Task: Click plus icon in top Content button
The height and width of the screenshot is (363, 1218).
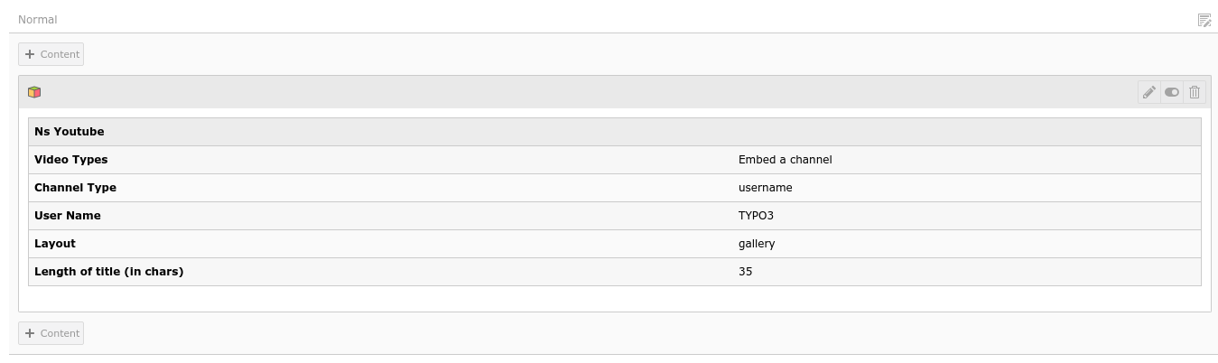Action: (30, 54)
